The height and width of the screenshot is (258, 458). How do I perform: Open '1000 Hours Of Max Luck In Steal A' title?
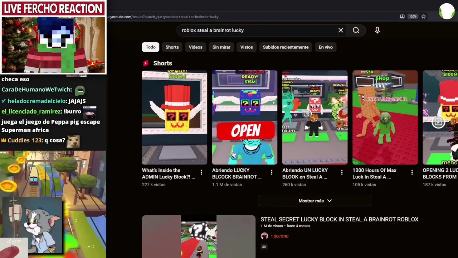tap(375, 173)
